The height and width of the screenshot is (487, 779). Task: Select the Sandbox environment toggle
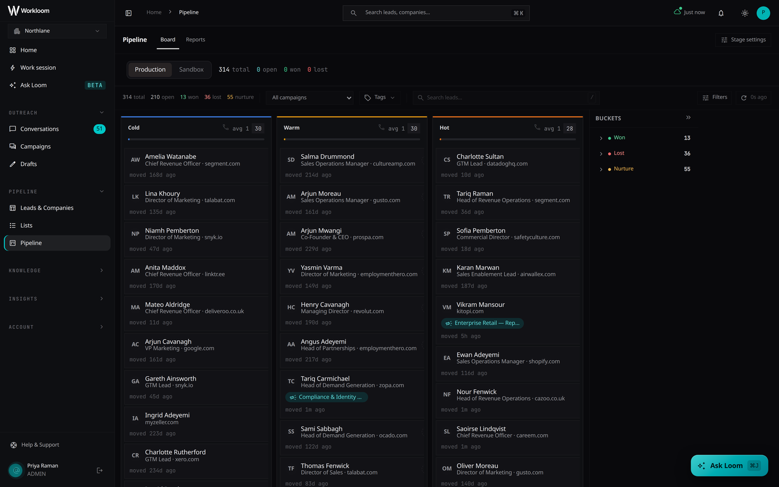[x=191, y=70]
